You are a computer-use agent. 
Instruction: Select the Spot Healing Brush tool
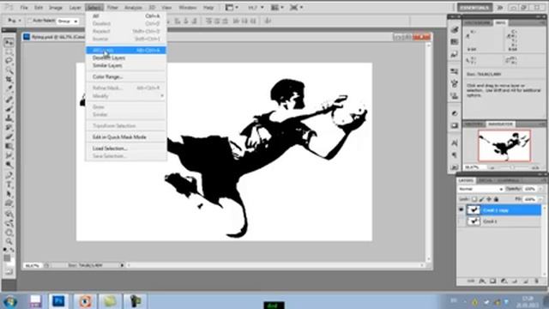click(x=9, y=100)
